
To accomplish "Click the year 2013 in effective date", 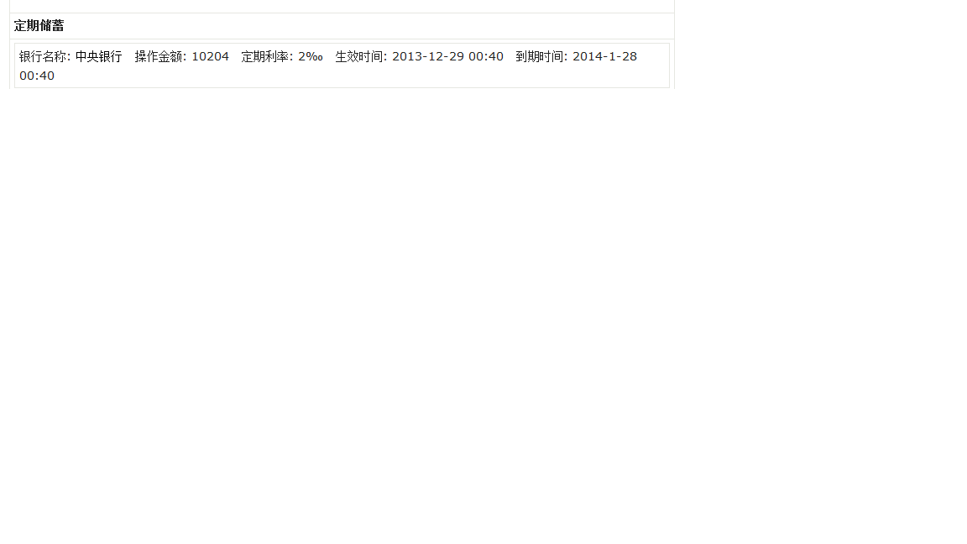I will pyautogui.click(x=406, y=57).
